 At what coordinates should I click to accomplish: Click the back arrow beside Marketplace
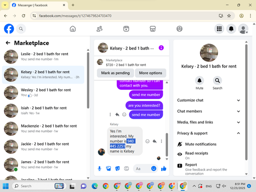click(x=8, y=43)
